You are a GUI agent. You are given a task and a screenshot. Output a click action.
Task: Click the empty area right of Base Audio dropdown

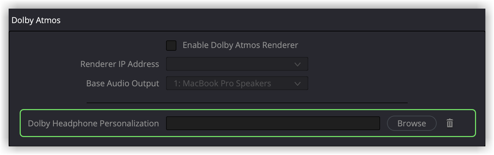pyautogui.click(x=380, y=84)
